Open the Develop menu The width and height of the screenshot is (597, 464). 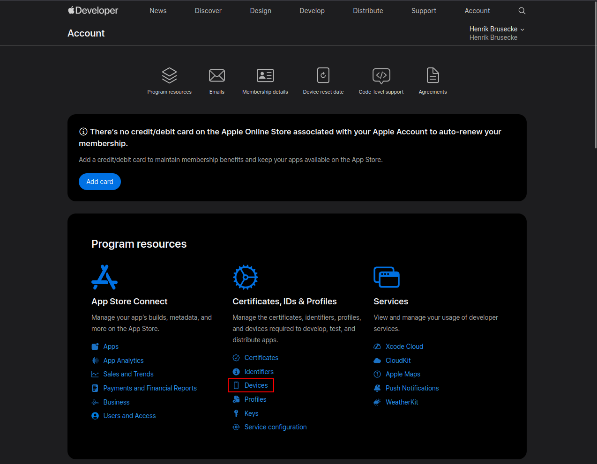coord(312,11)
